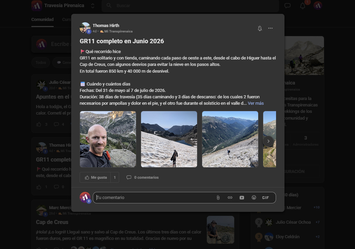Image resolution: width=355 pixels, height=249 pixels.
Task: Open the Cap de Creus post thumbnail
Action: (x=220, y=230)
